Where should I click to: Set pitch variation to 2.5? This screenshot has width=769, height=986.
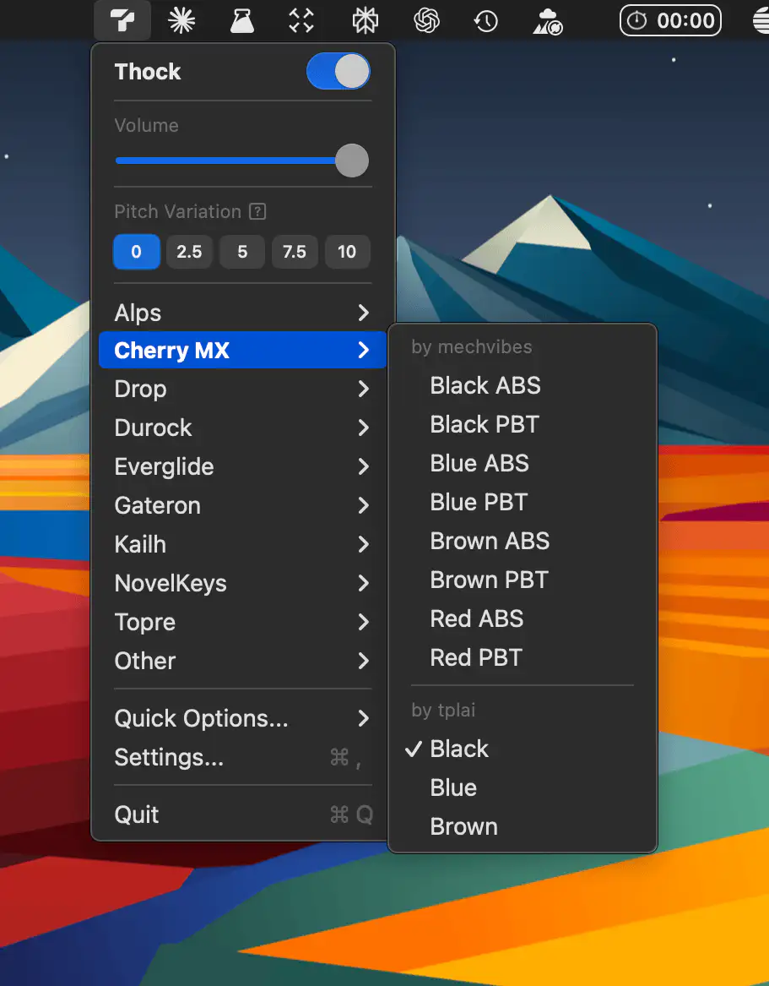tap(189, 252)
